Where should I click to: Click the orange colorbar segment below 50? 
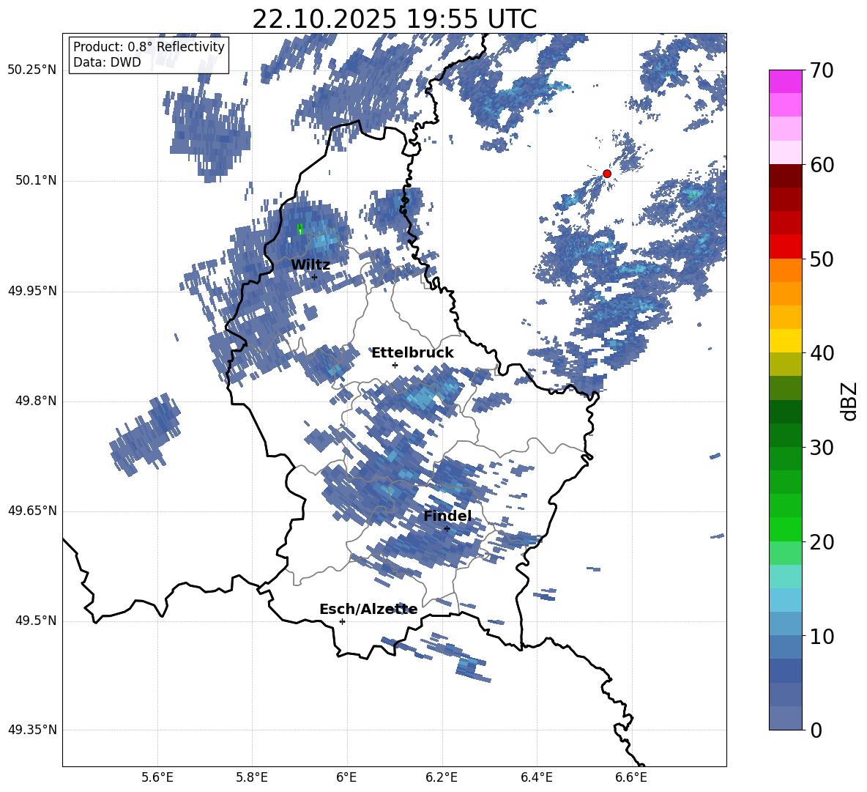pos(785,270)
